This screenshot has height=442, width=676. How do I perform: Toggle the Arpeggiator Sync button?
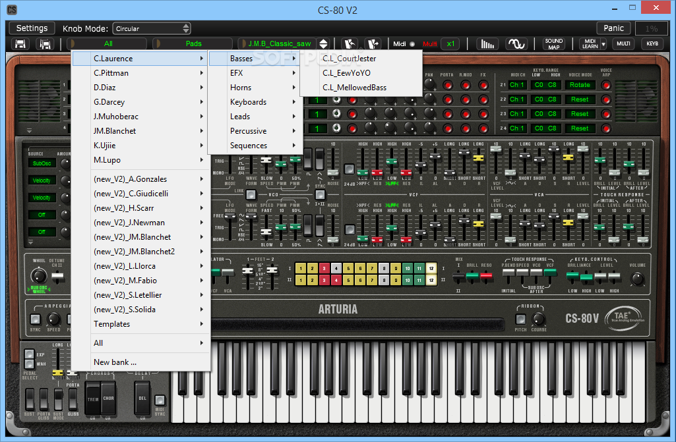[x=35, y=319]
